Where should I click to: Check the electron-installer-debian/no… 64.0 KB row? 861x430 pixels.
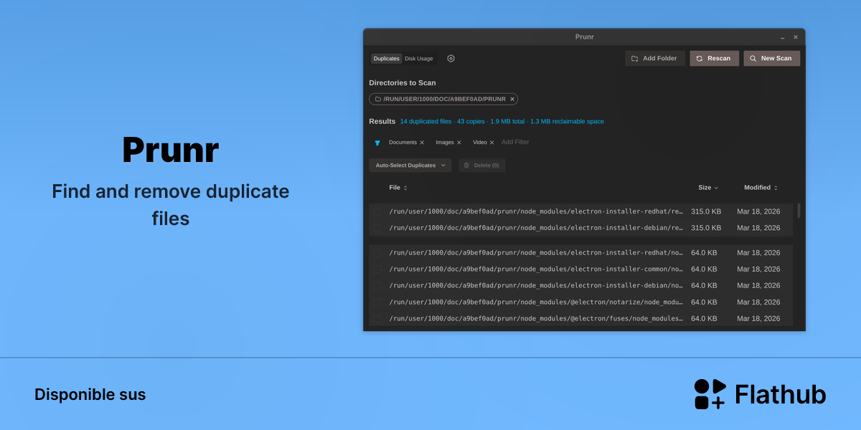click(377, 286)
